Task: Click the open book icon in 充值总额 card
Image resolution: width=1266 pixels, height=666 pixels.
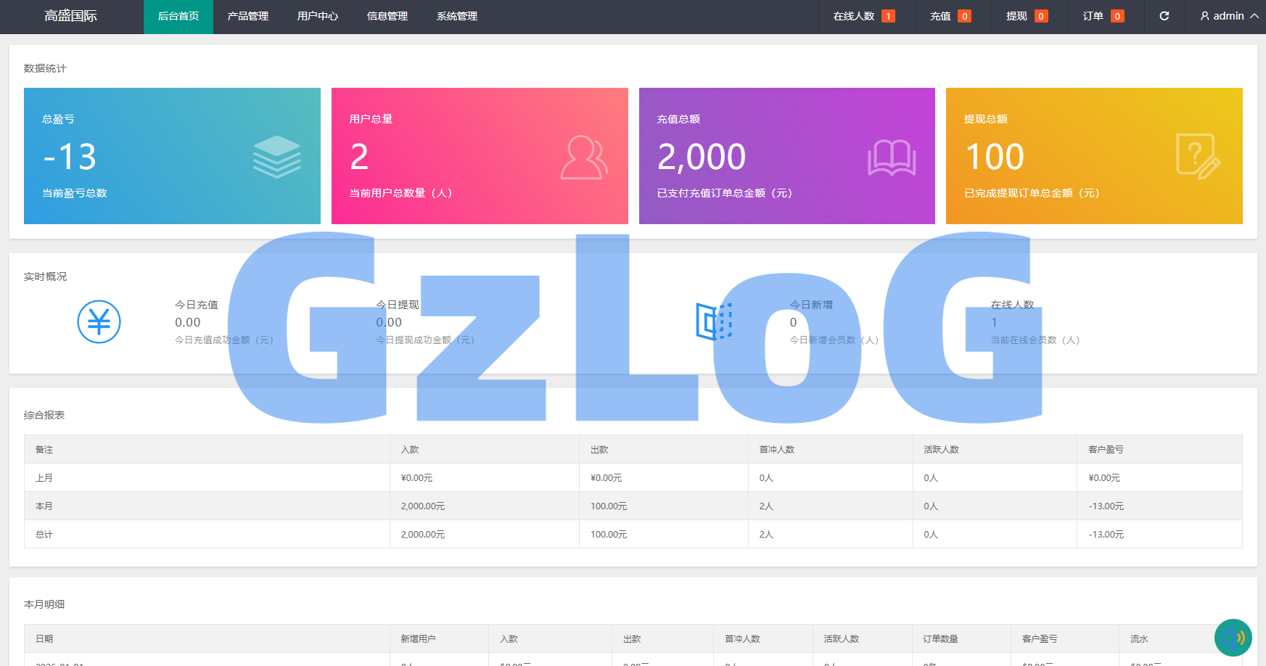Action: click(891, 157)
